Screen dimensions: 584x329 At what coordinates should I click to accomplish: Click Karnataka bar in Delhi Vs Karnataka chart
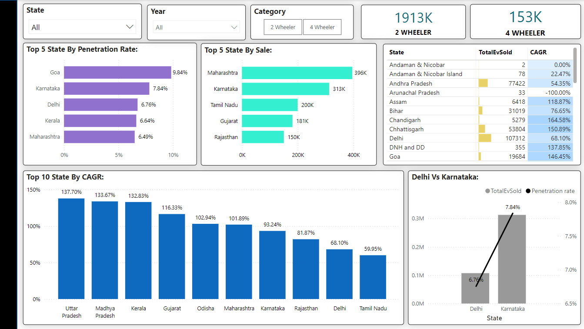tap(512, 259)
